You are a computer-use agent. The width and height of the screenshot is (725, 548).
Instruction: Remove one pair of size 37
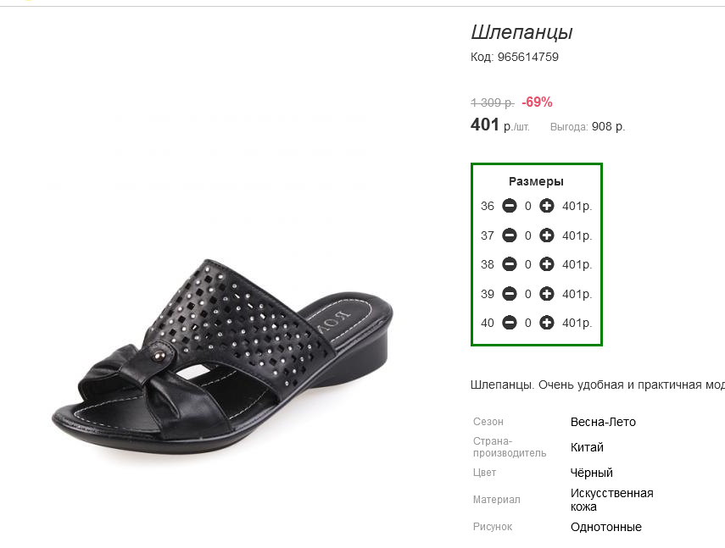point(510,235)
